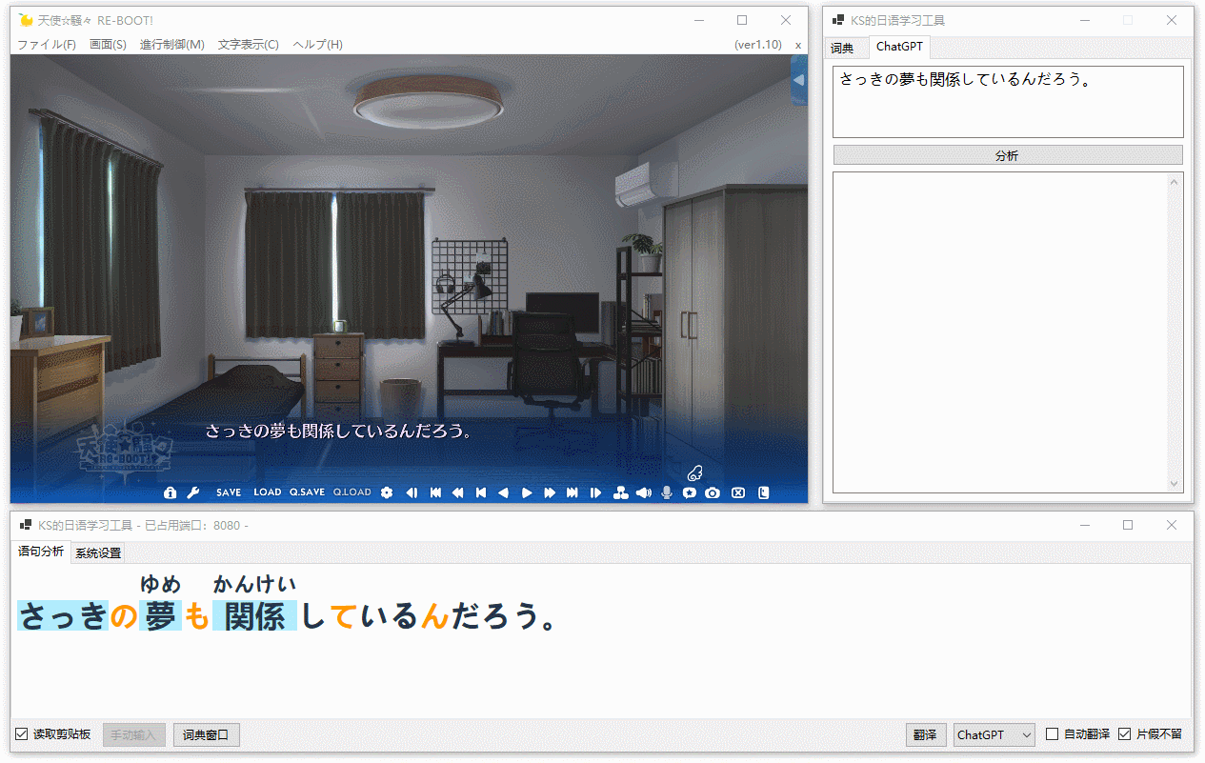Click the results scrollbar down arrow
Screen dimensions: 1205x763
coord(1175,484)
